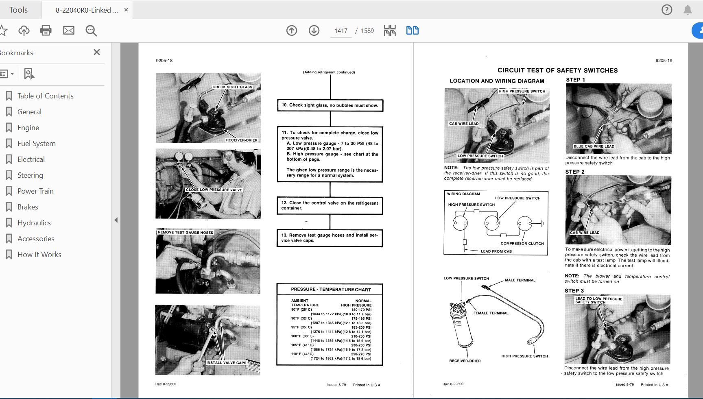Click the 'STEP 3' label

574,291
